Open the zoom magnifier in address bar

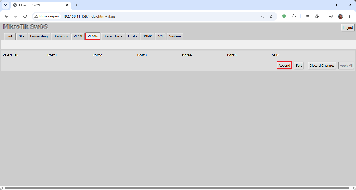263,16
